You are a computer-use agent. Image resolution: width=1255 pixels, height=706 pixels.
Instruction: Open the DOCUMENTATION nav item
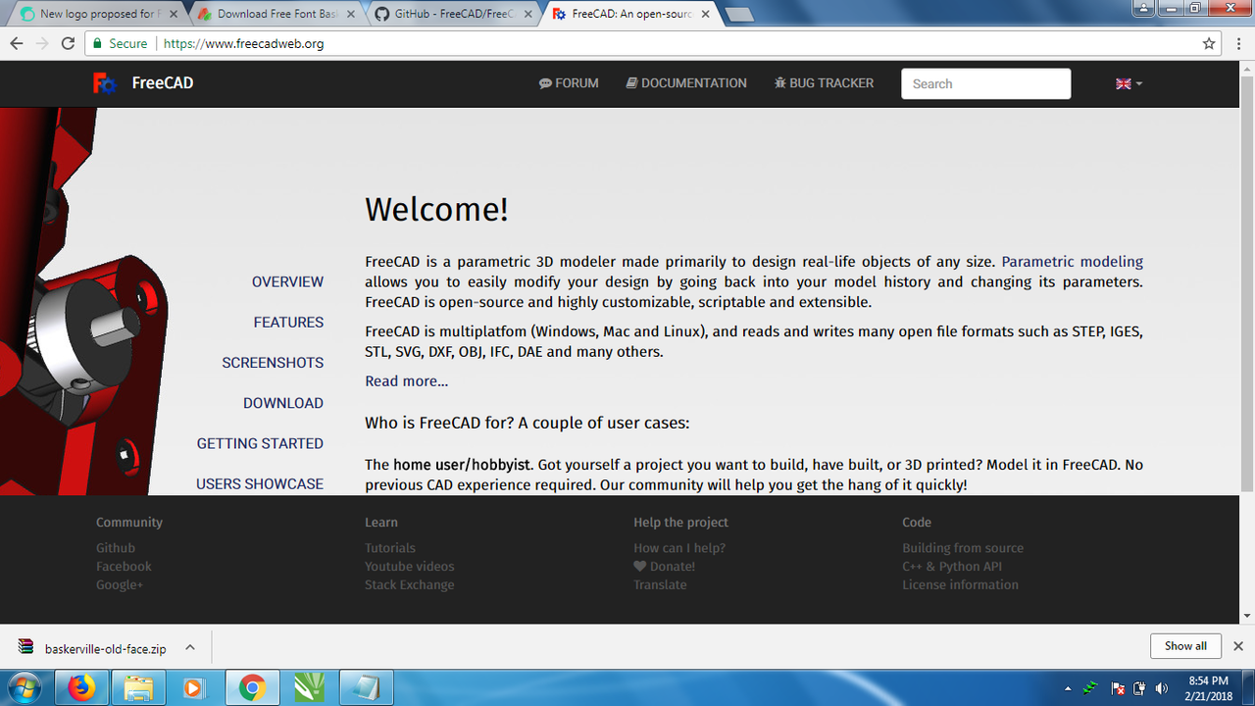pyautogui.click(x=686, y=83)
